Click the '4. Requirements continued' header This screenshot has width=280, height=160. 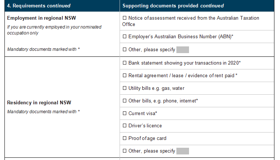[39, 6]
